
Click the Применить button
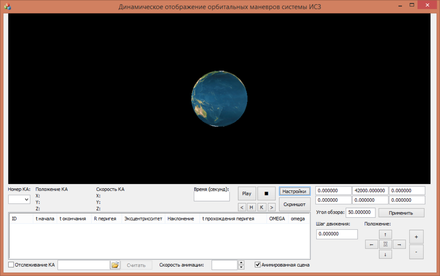pyautogui.click(x=401, y=213)
